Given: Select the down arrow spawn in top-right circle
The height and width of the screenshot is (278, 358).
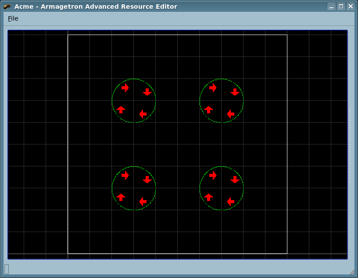Looking at the screenshot, I should click(x=235, y=92).
